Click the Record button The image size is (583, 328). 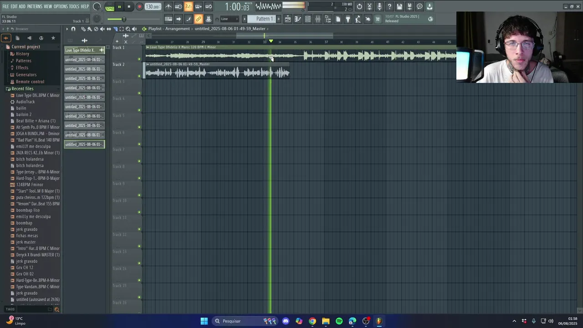coord(139,7)
